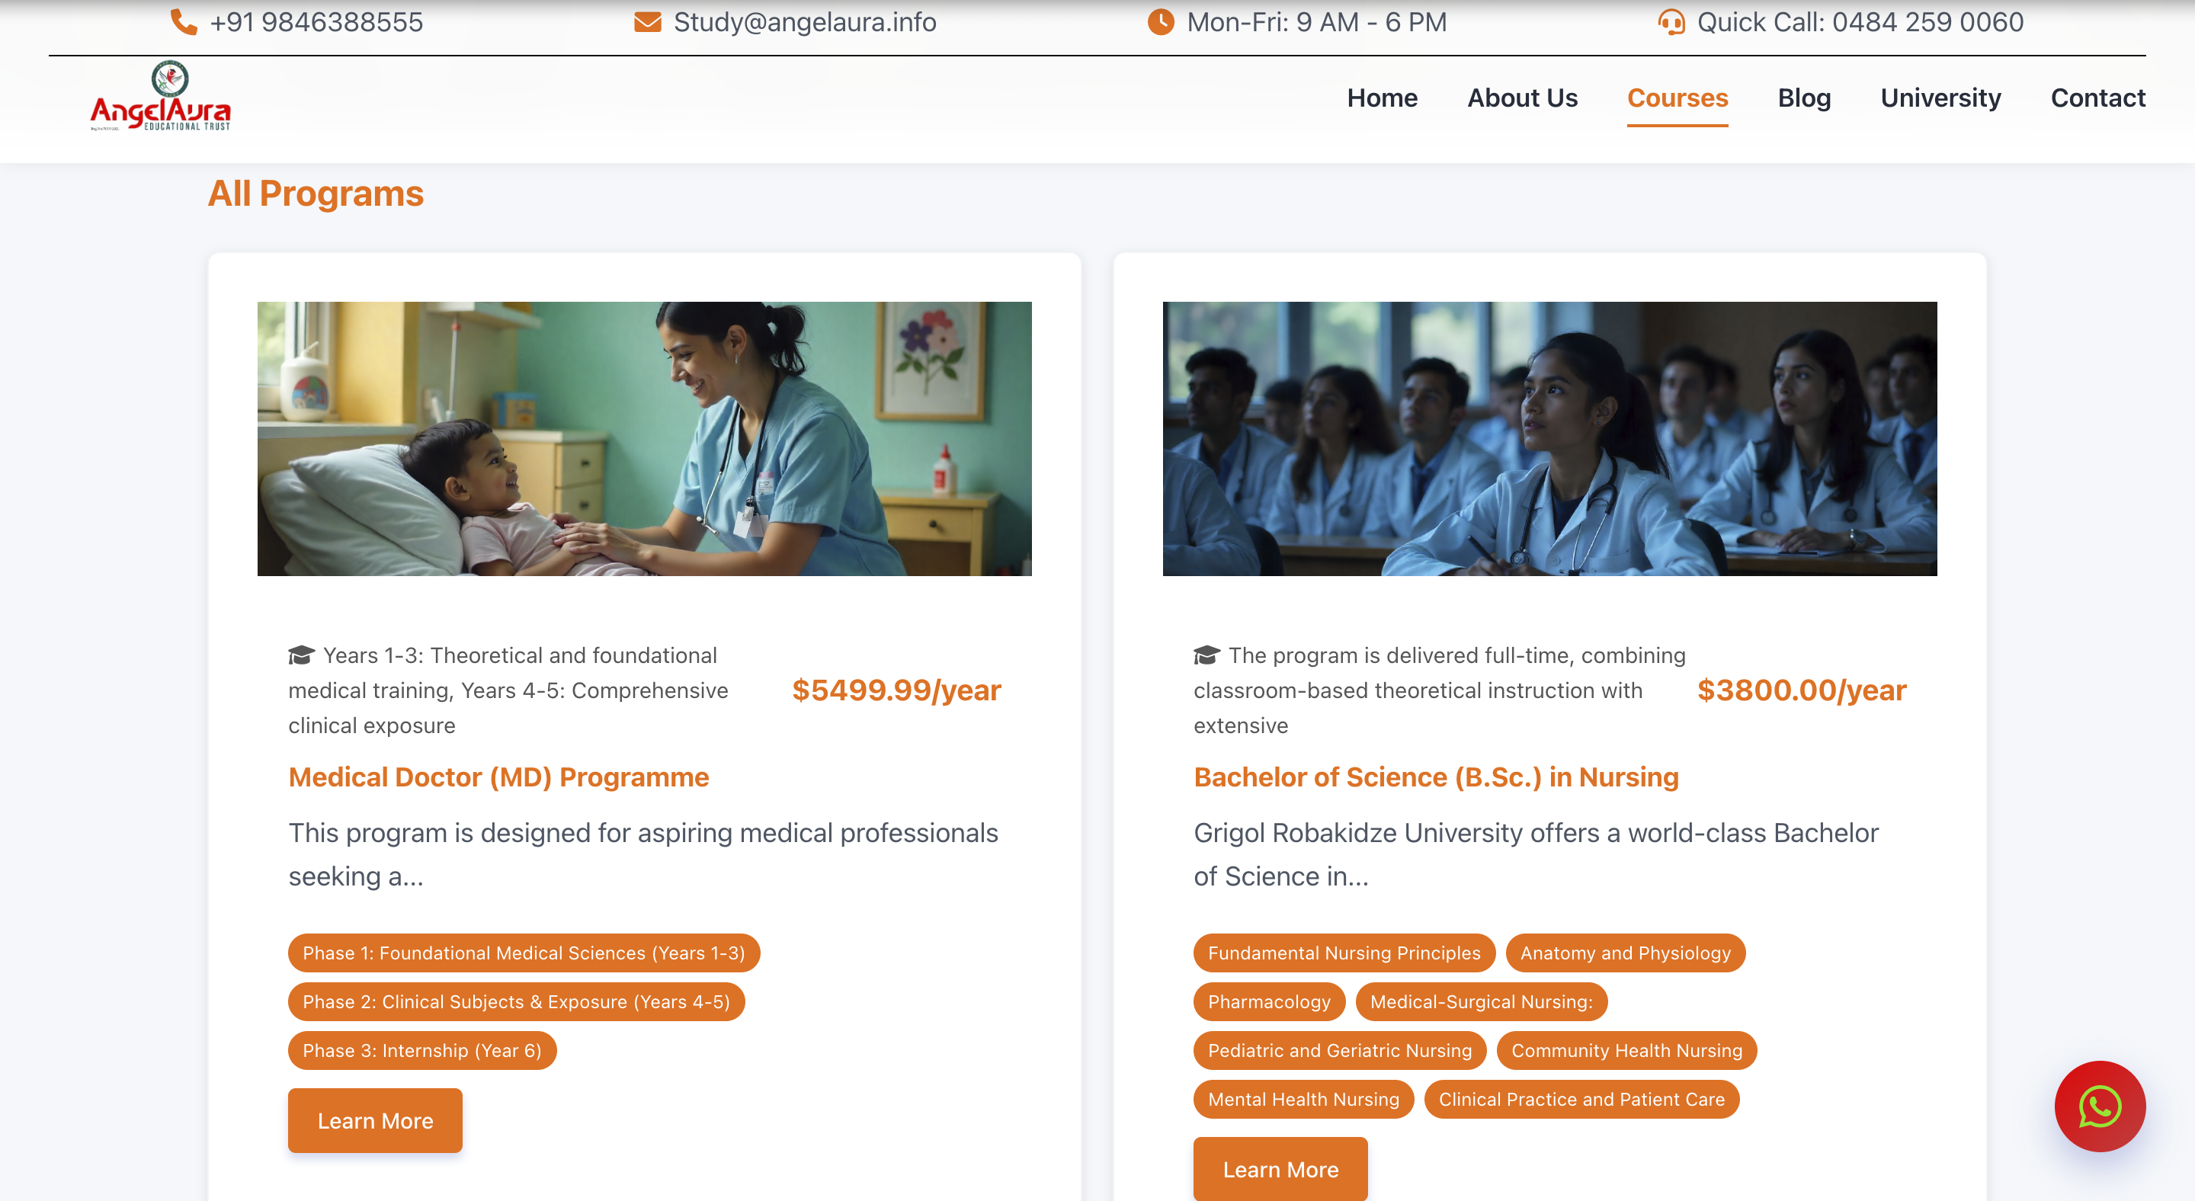Click the clock hours icon

pyautogui.click(x=1161, y=21)
